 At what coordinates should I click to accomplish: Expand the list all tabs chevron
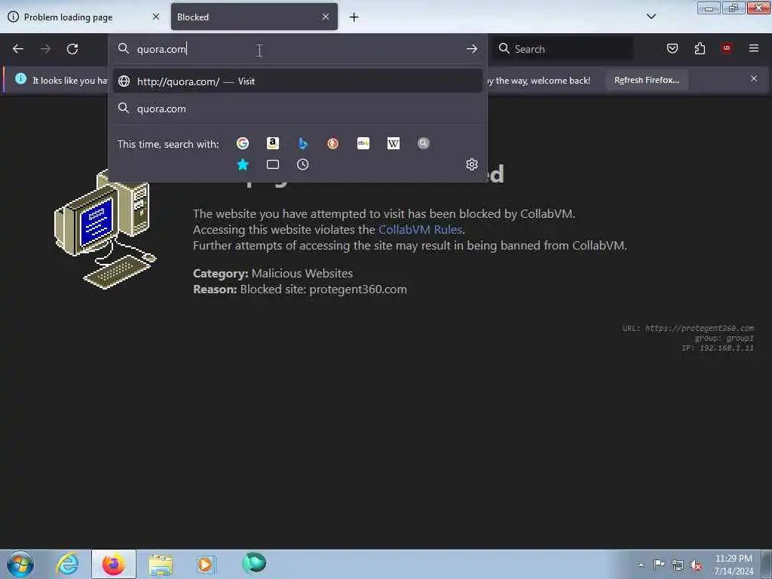[x=651, y=17]
